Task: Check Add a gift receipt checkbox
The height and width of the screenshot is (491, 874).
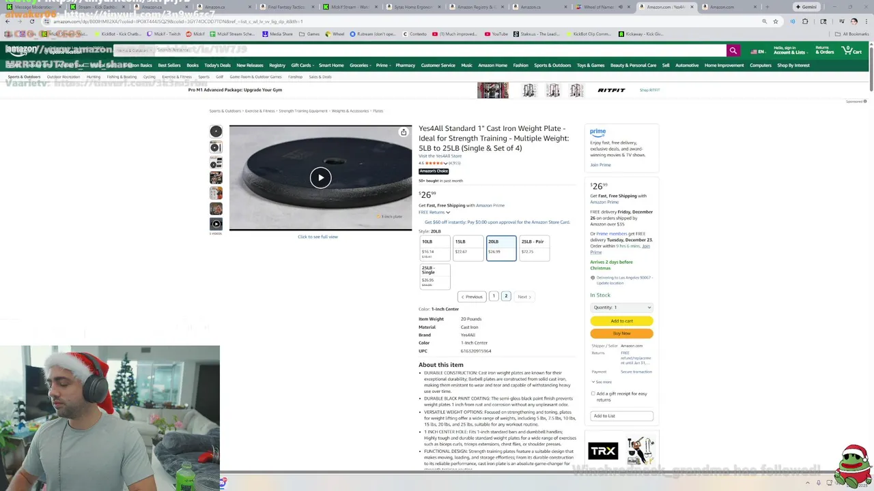Action: [x=593, y=393]
